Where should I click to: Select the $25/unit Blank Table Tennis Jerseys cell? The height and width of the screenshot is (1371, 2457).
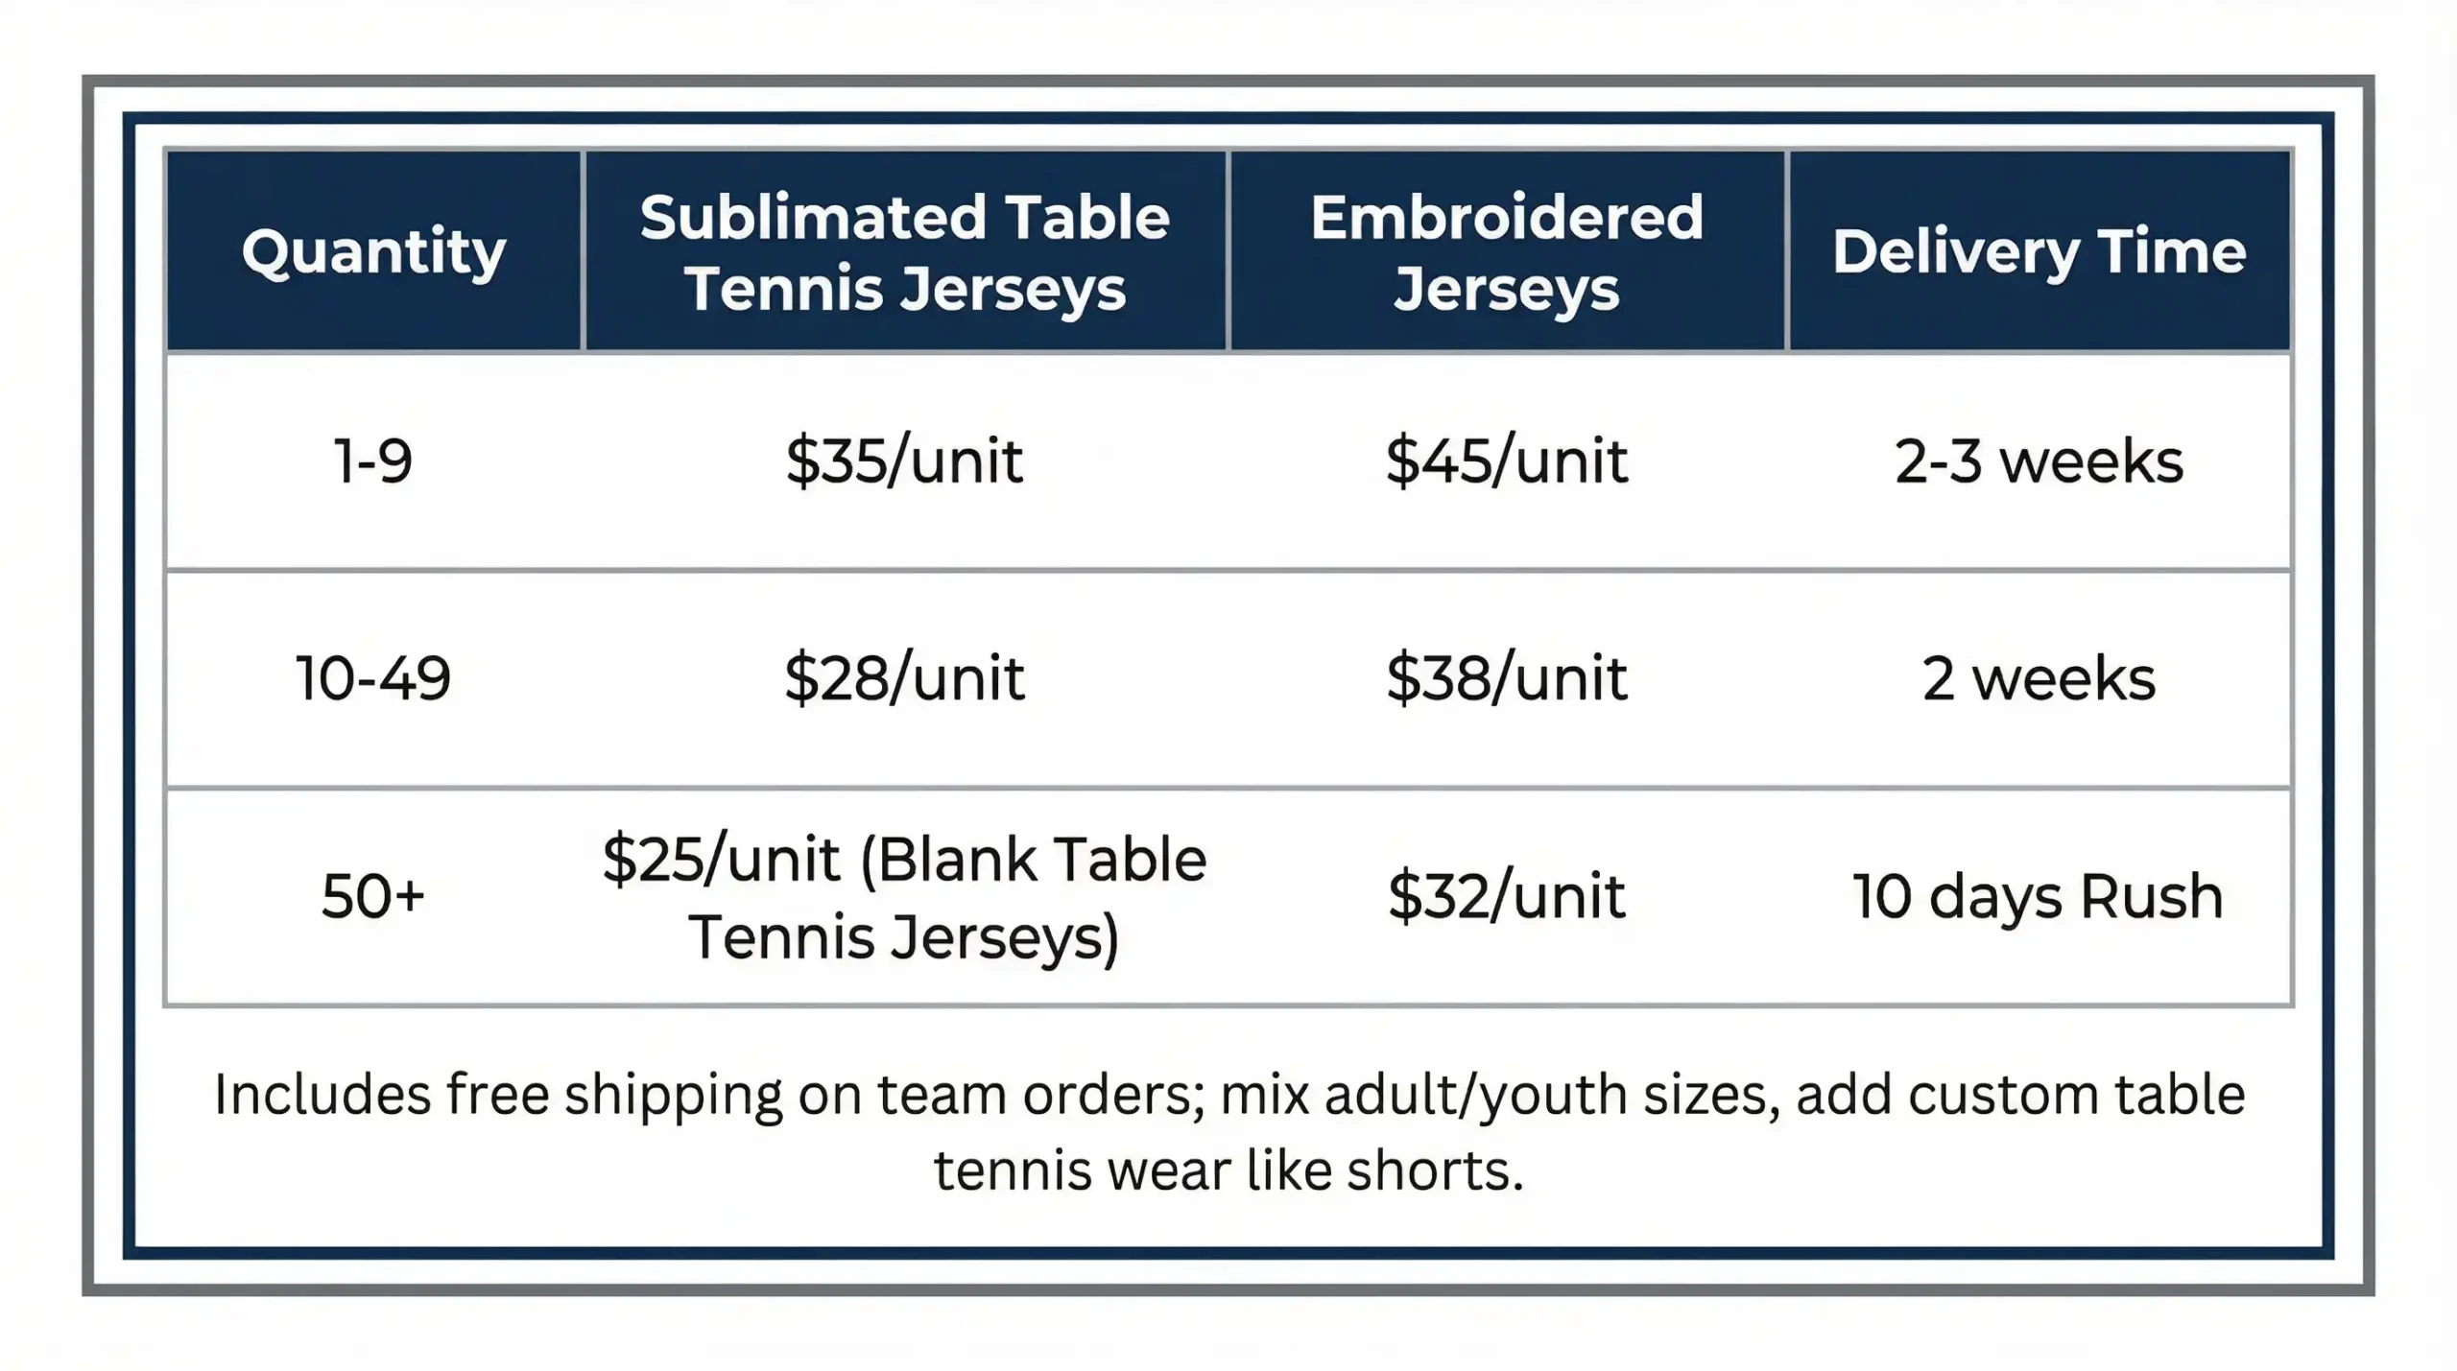click(904, 897)
